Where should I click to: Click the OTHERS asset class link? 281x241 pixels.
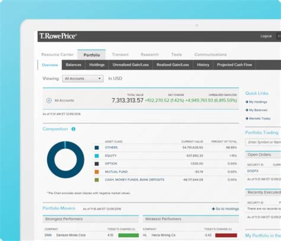pyautogui.click(x=111, y=148)
